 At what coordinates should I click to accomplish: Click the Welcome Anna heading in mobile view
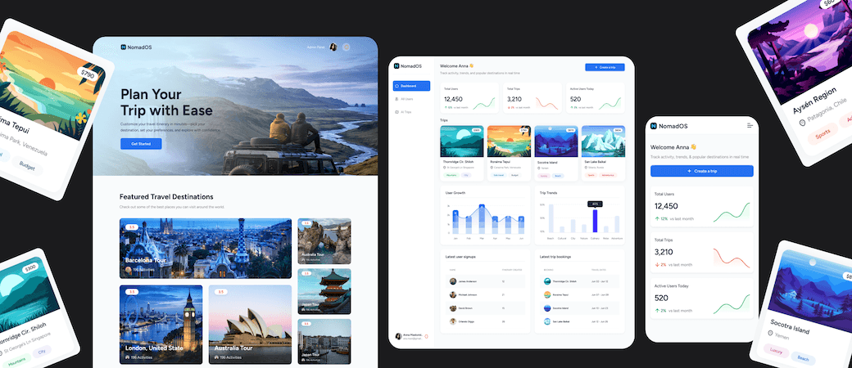coord(673,147)
